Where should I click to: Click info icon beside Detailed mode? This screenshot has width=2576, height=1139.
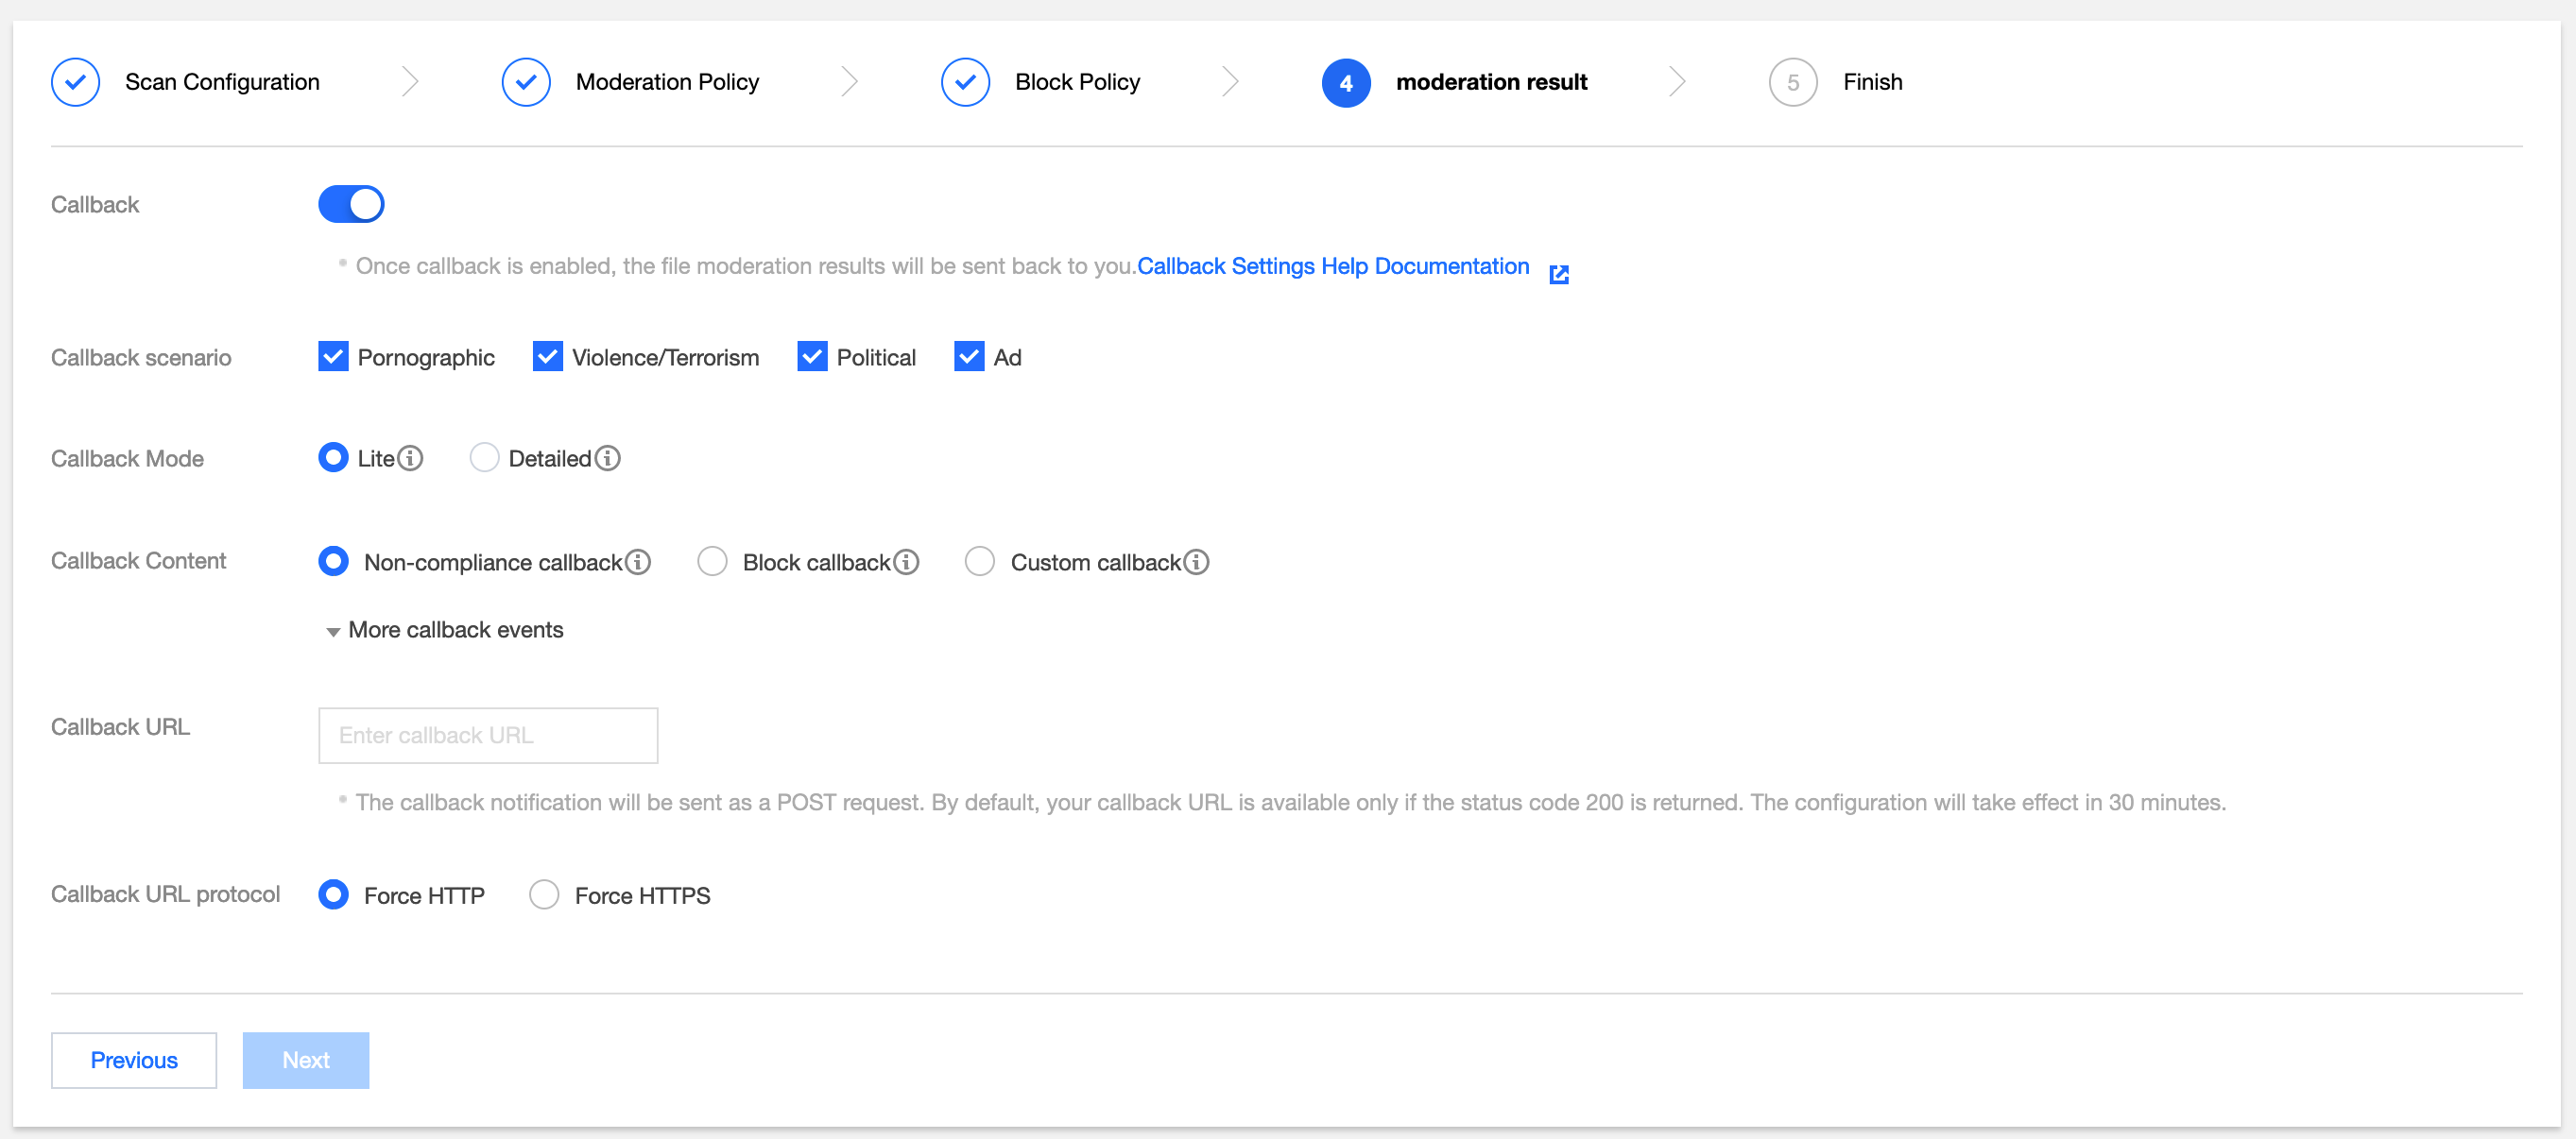coord(607,459)
